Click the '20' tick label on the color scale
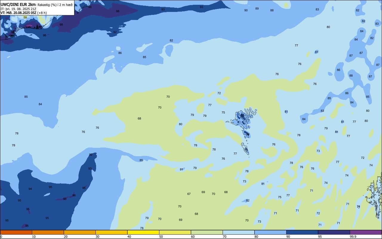The height and width of the screenshot is (239, 382). click(66, 237)
